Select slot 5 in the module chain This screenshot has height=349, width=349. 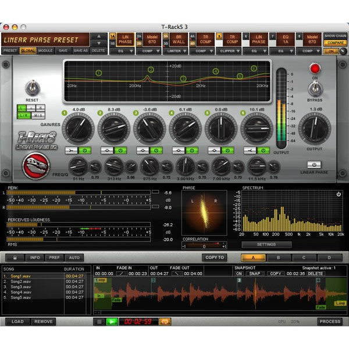[x=219, y=36]
